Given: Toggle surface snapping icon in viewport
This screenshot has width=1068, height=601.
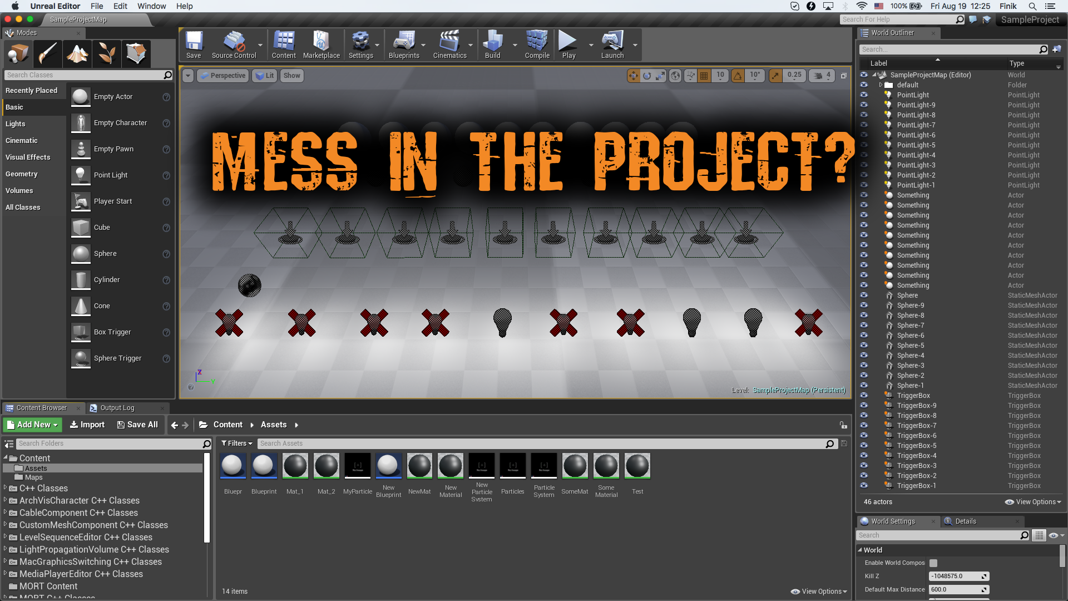Looking at the screenshot, I should 690,76.
